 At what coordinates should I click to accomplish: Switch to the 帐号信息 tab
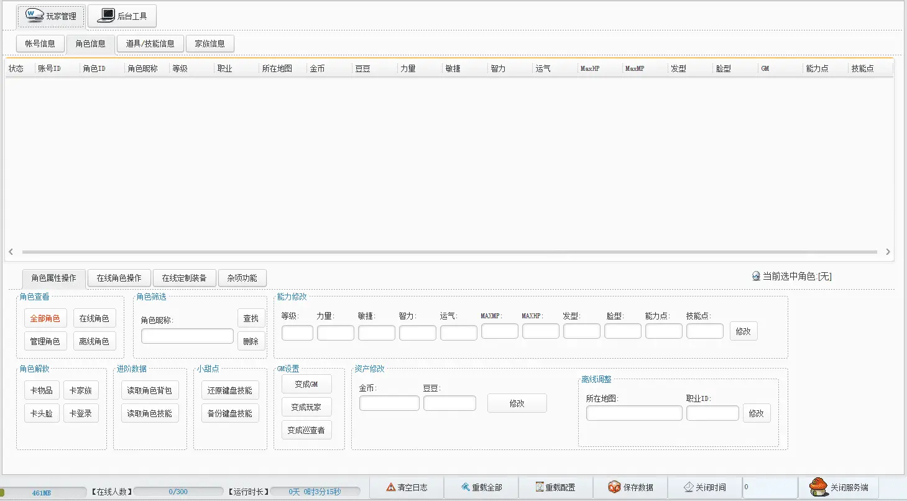(40, 44)
